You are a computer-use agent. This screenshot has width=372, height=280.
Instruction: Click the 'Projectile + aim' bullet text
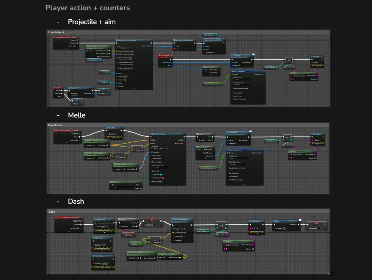coord(91,22)
